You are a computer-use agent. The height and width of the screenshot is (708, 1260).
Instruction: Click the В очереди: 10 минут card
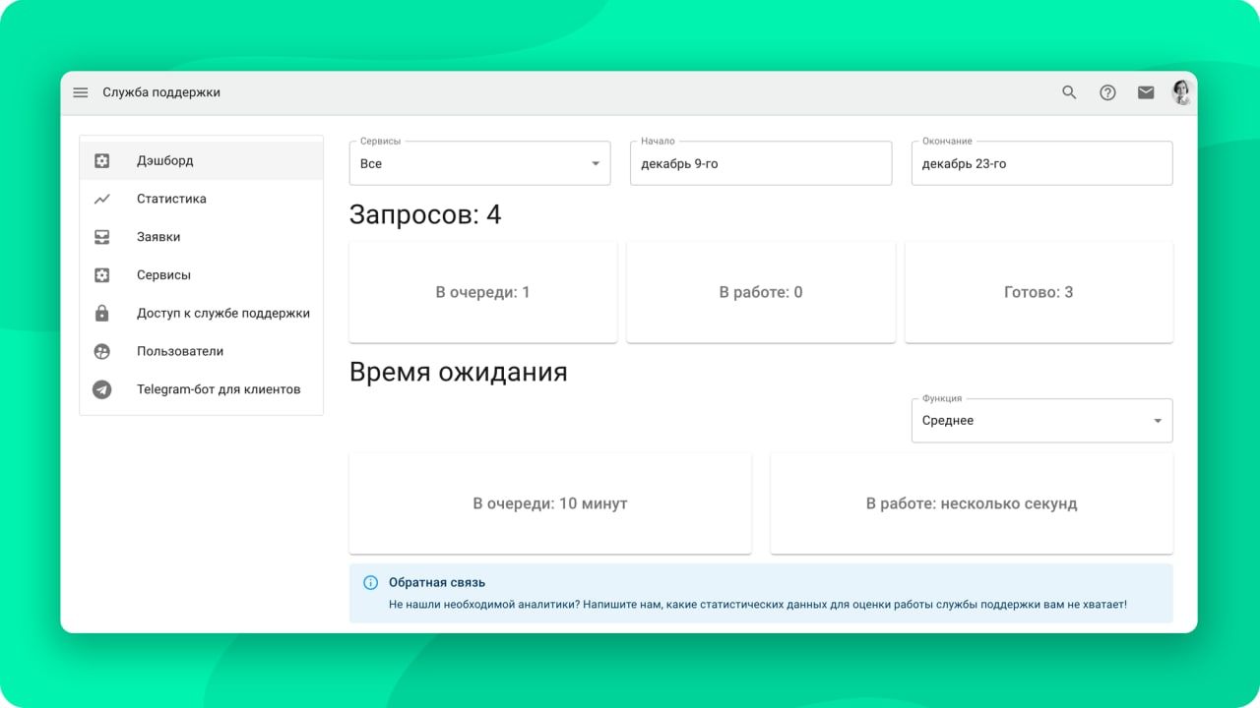click(550, 503)
